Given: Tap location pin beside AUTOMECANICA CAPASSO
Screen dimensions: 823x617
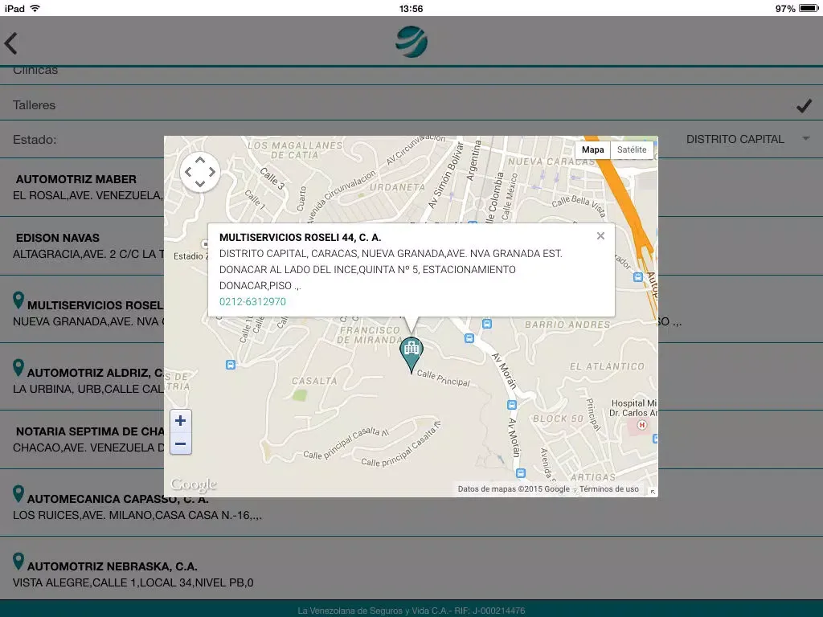Looking at the screenshot, I should click(x=18, y=494).
